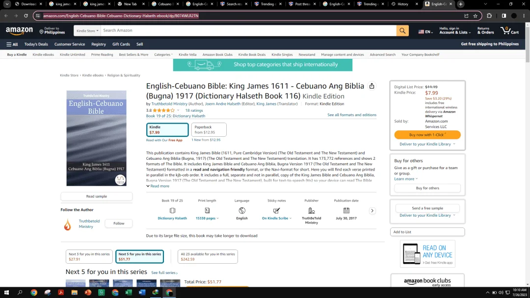Open Best Sellers & More navigation item
The image size is (530, 298).
pyautogui.click(x=133, y=55)
